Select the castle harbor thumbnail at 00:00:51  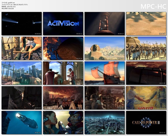tap(22, 73)
